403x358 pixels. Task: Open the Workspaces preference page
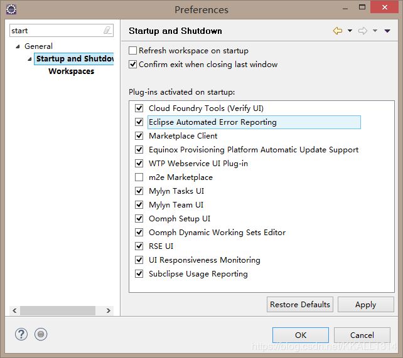pos(71,71)
